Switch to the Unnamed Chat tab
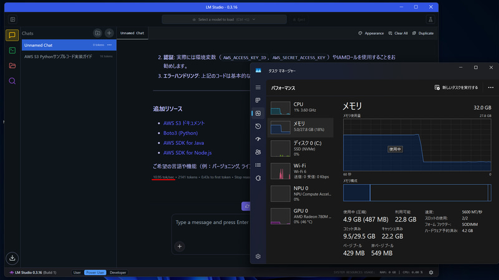The image size is (499, 280). coord(132,33)
